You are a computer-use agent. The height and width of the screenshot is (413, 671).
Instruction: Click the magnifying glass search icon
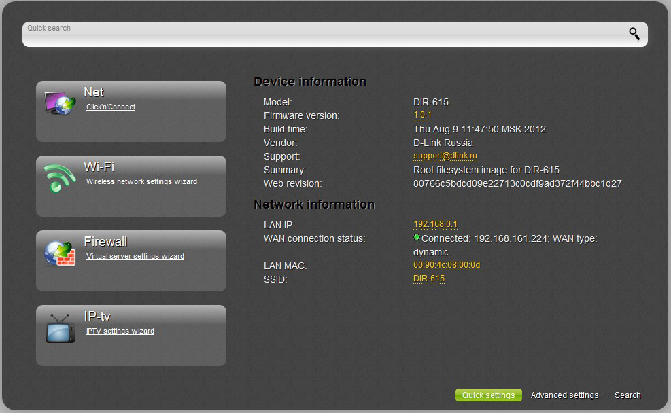click(634, 34)
